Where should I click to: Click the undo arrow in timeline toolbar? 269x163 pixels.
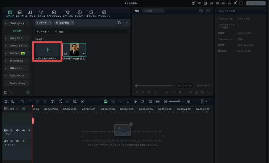pos(22,101)
